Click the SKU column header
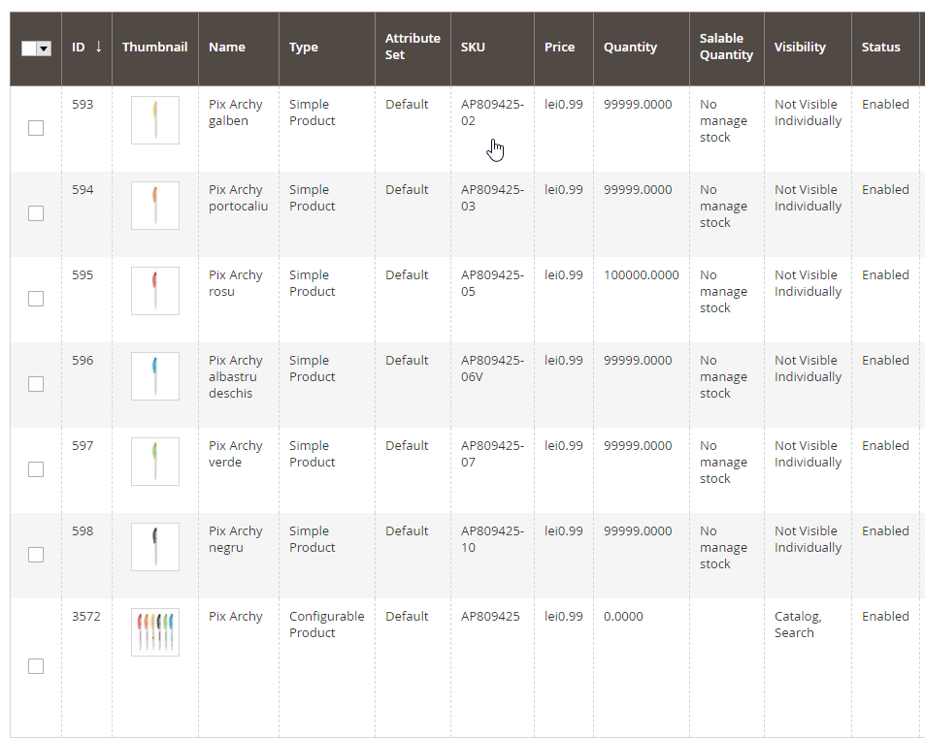The image size is (925, 738). click(473, 47)
